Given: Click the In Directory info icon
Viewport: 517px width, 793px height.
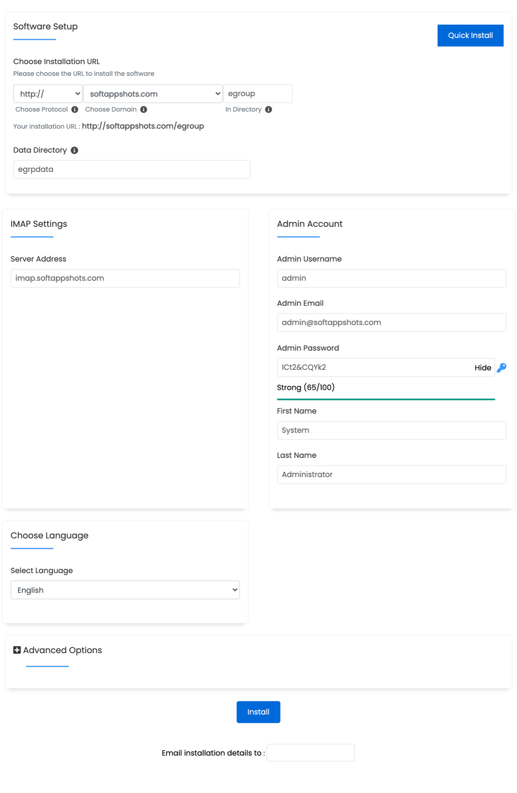Looking at the screenshot, I should 268,109.
